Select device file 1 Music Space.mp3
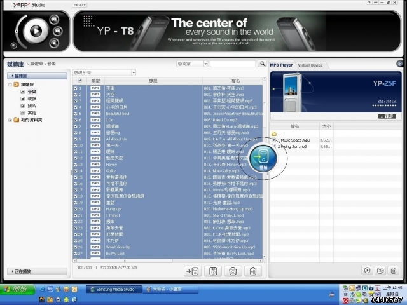Image resolution: width=407 pixels, height=305 pixels. [x=294, y=140]
